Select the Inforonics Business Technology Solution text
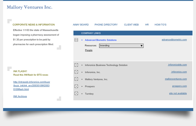This screenshot has width=196, height=126. click(x=106, y=65)
